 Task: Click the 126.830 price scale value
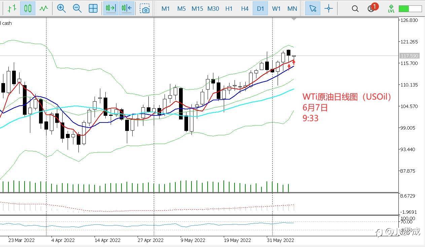tap(409, 20)
